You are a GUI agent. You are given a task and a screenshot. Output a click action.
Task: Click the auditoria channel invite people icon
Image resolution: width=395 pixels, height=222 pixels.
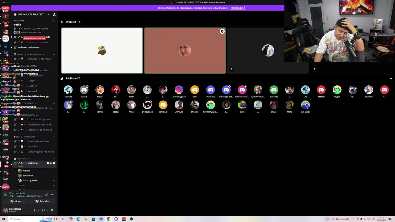pyautogui.click(x=51, y=163)
